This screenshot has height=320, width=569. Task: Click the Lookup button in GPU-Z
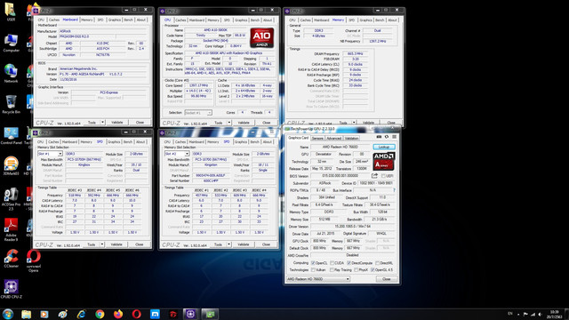[x=384, y=147]
